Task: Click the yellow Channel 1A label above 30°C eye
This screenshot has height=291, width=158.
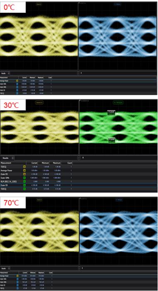Action: (39, 102)
